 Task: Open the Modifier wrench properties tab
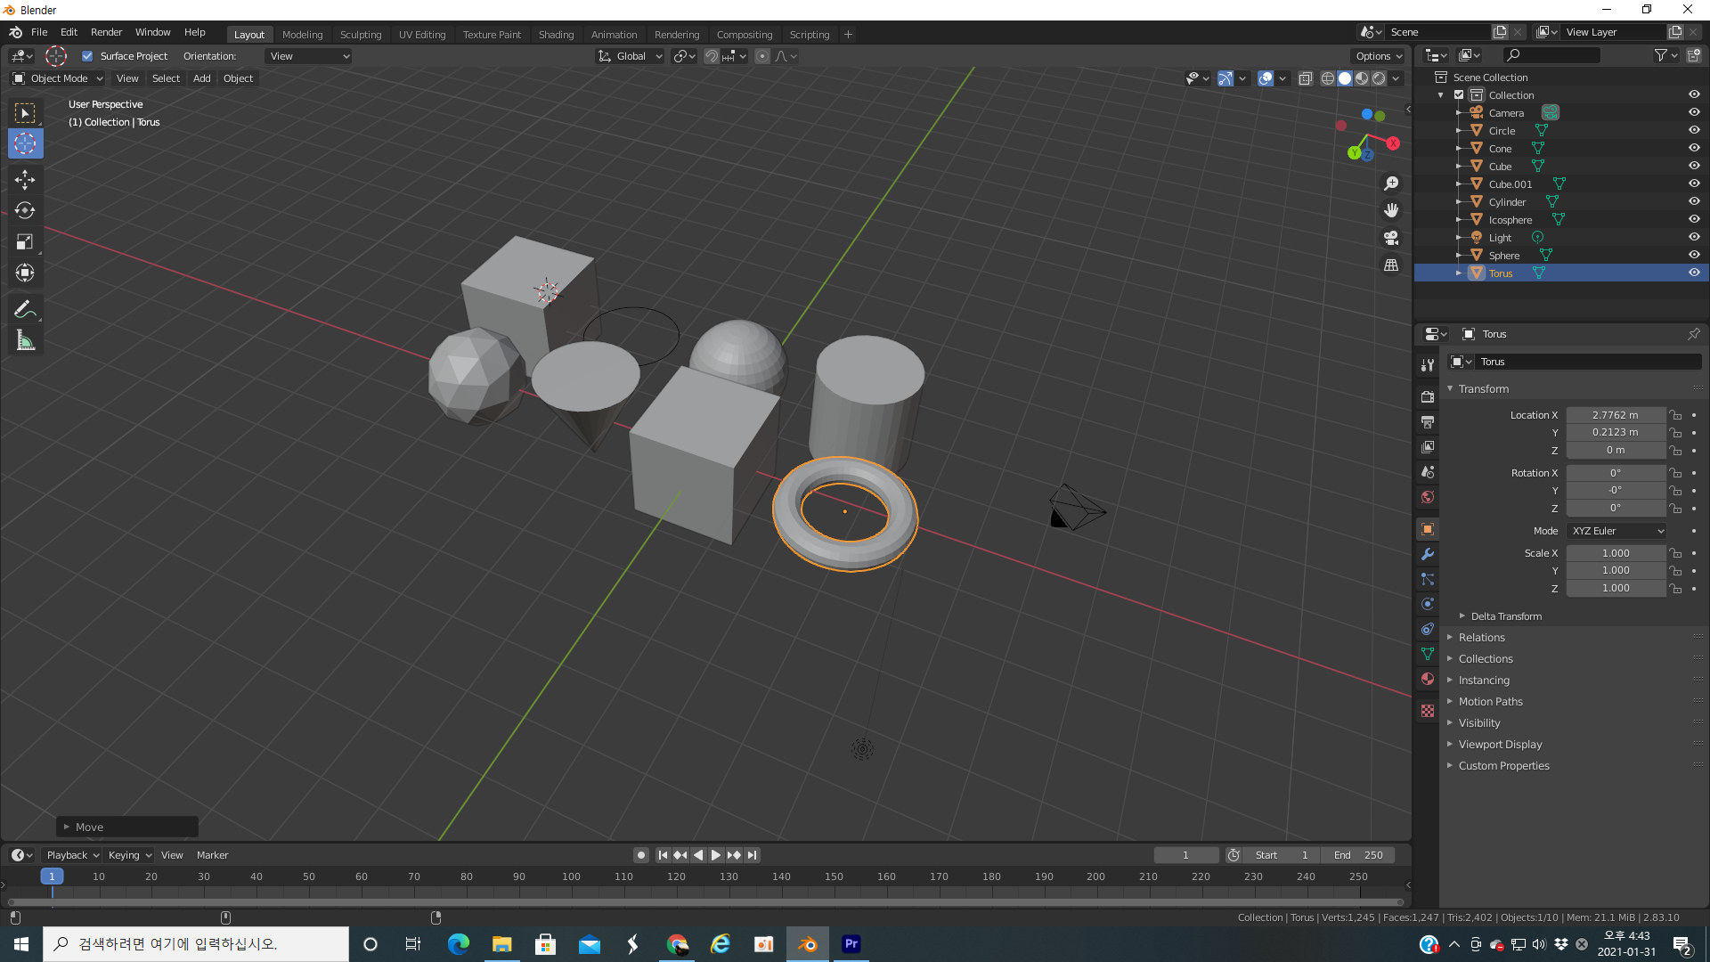[1428, 554]
